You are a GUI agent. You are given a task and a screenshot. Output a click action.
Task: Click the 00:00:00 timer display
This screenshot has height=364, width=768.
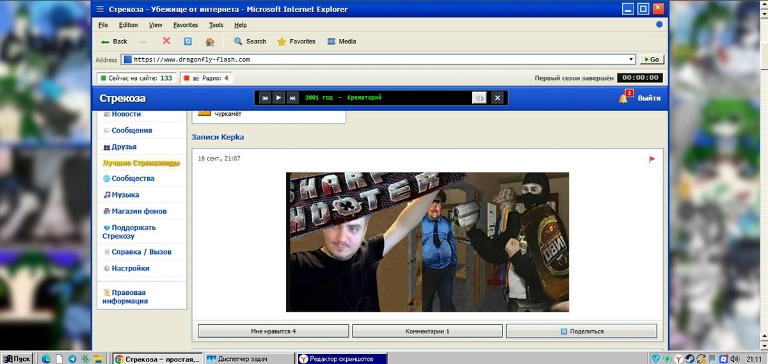click(639, 78)
